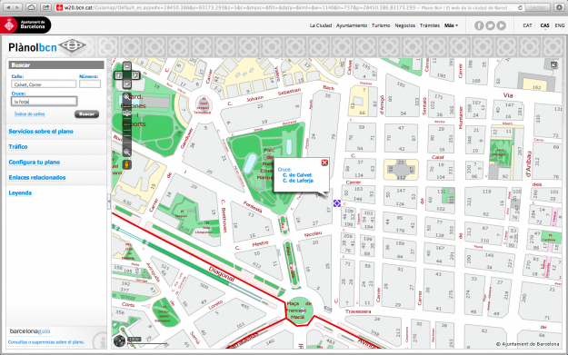Open the Más dropdown menu
The height and width of the screenshot is (355, 568).
451,25
